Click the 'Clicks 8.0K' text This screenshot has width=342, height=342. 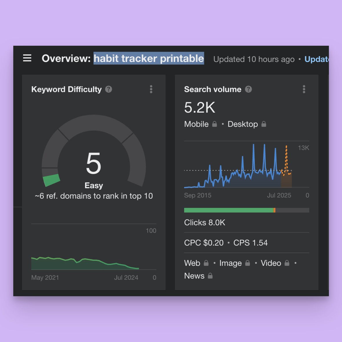tap(204, 222)
